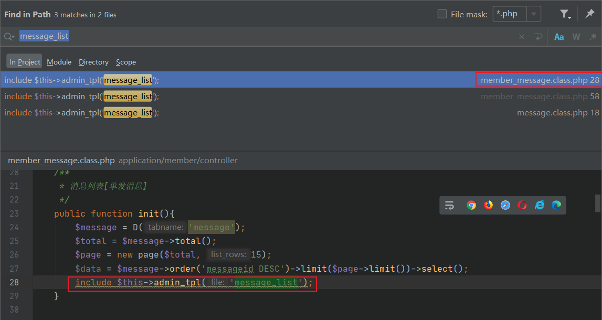Toggle soft-wrap icon in browser popup
Image resolution: width=602 pixels, height=320 pixels.
449,205
